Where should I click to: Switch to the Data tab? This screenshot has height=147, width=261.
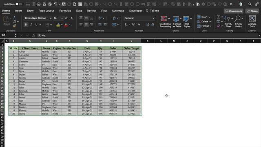(x=79, y=11)
